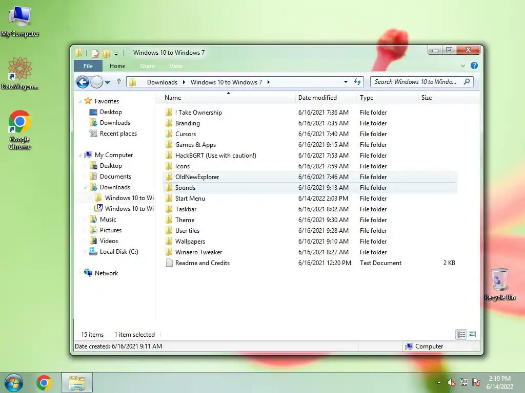Select the Start Menu folder icon
The width and height of the screenshot is (525, 393).
click(169, 198)
